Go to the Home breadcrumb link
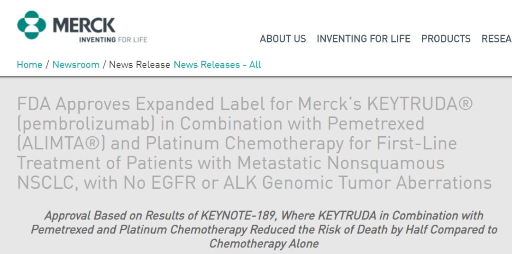This screenshot has height=254, width=512. pos(29,65)
